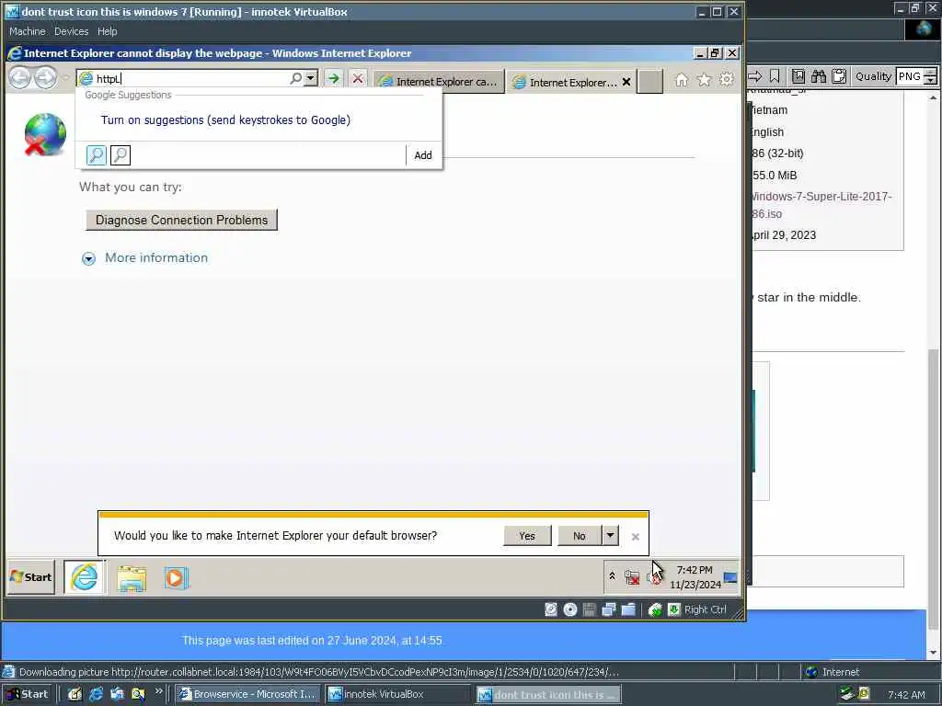Open the dropdown arrow next to No
Viewport: 942px width, 706px height.
point(611,536)
